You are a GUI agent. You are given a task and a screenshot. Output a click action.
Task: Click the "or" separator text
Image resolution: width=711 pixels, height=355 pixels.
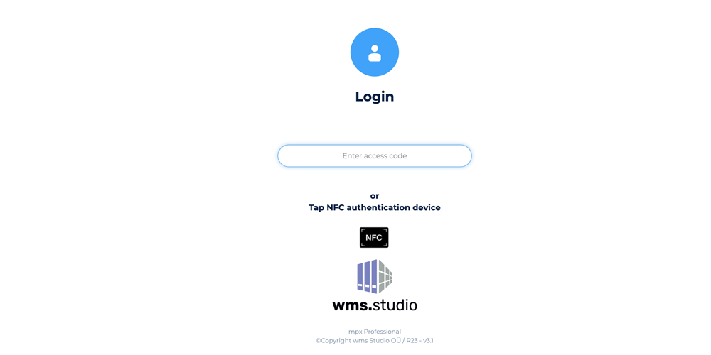click(x=375, y=196)
